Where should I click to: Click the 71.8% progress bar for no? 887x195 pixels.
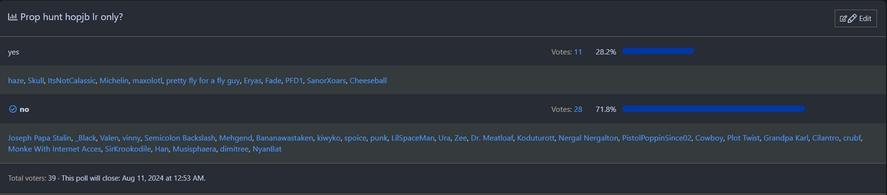[x=713, y=109]
